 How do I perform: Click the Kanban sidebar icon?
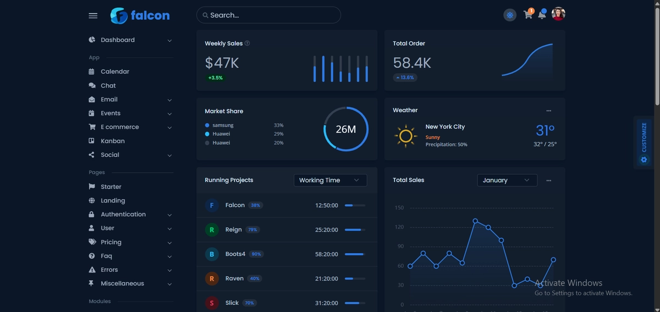point(92,141)
